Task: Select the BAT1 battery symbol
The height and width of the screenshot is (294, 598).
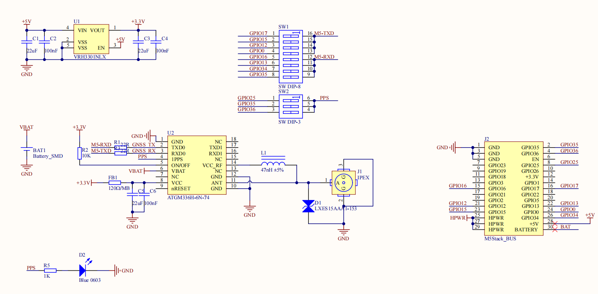Action: 26,150
